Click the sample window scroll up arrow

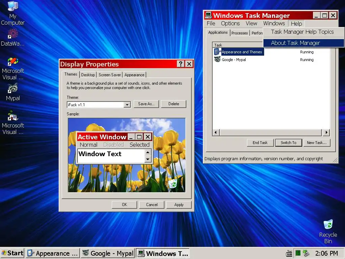(148, 152)
